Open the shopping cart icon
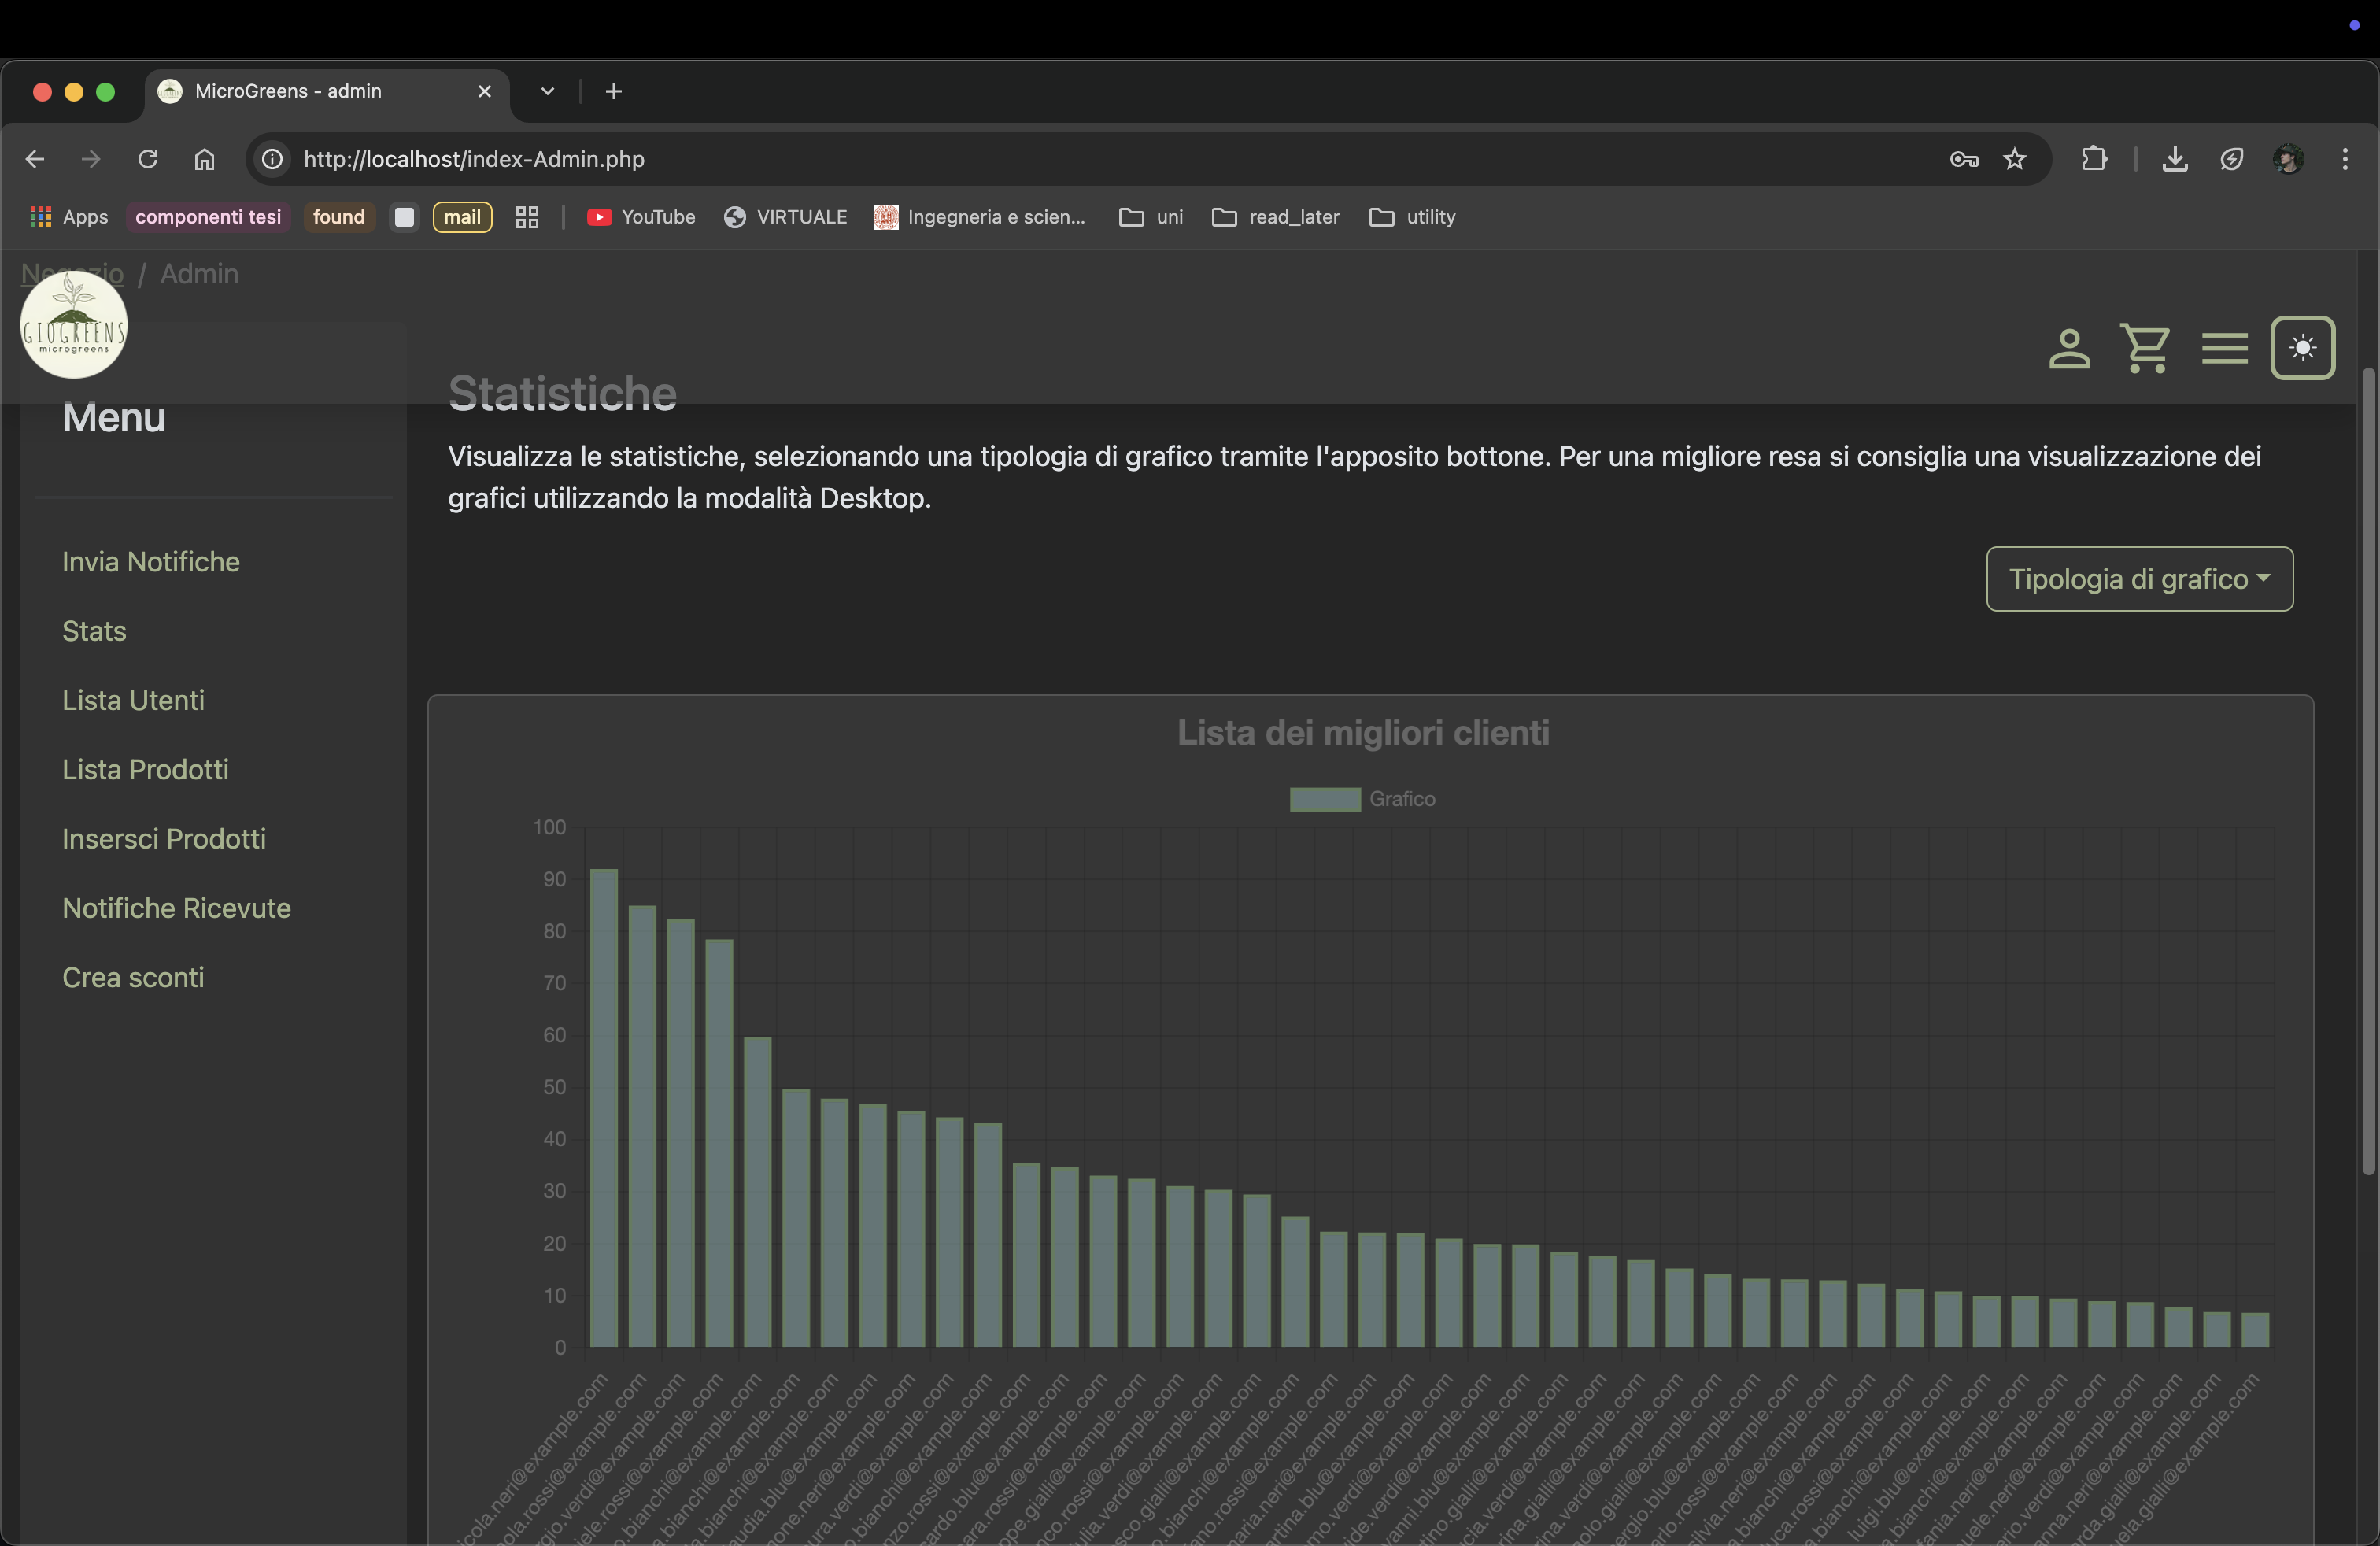 click(x=2145, y=348)
